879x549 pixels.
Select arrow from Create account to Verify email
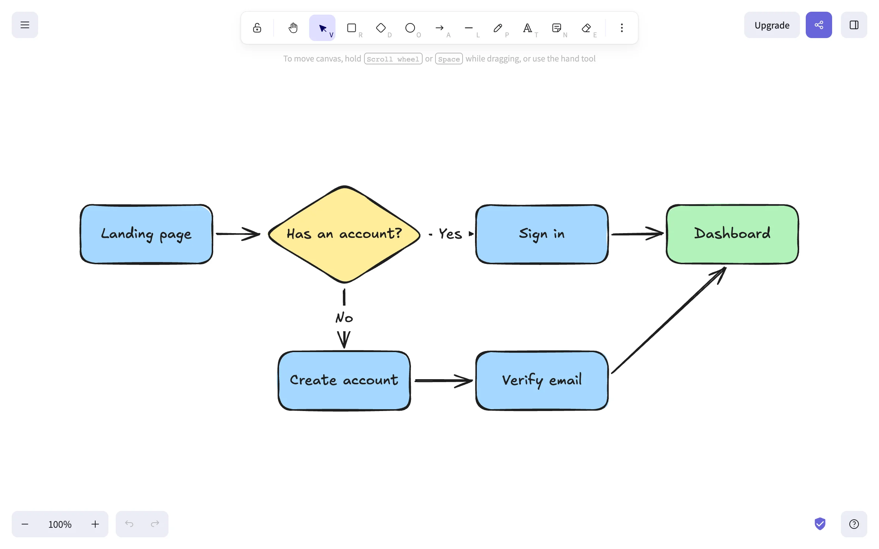(x=444, y=381)
